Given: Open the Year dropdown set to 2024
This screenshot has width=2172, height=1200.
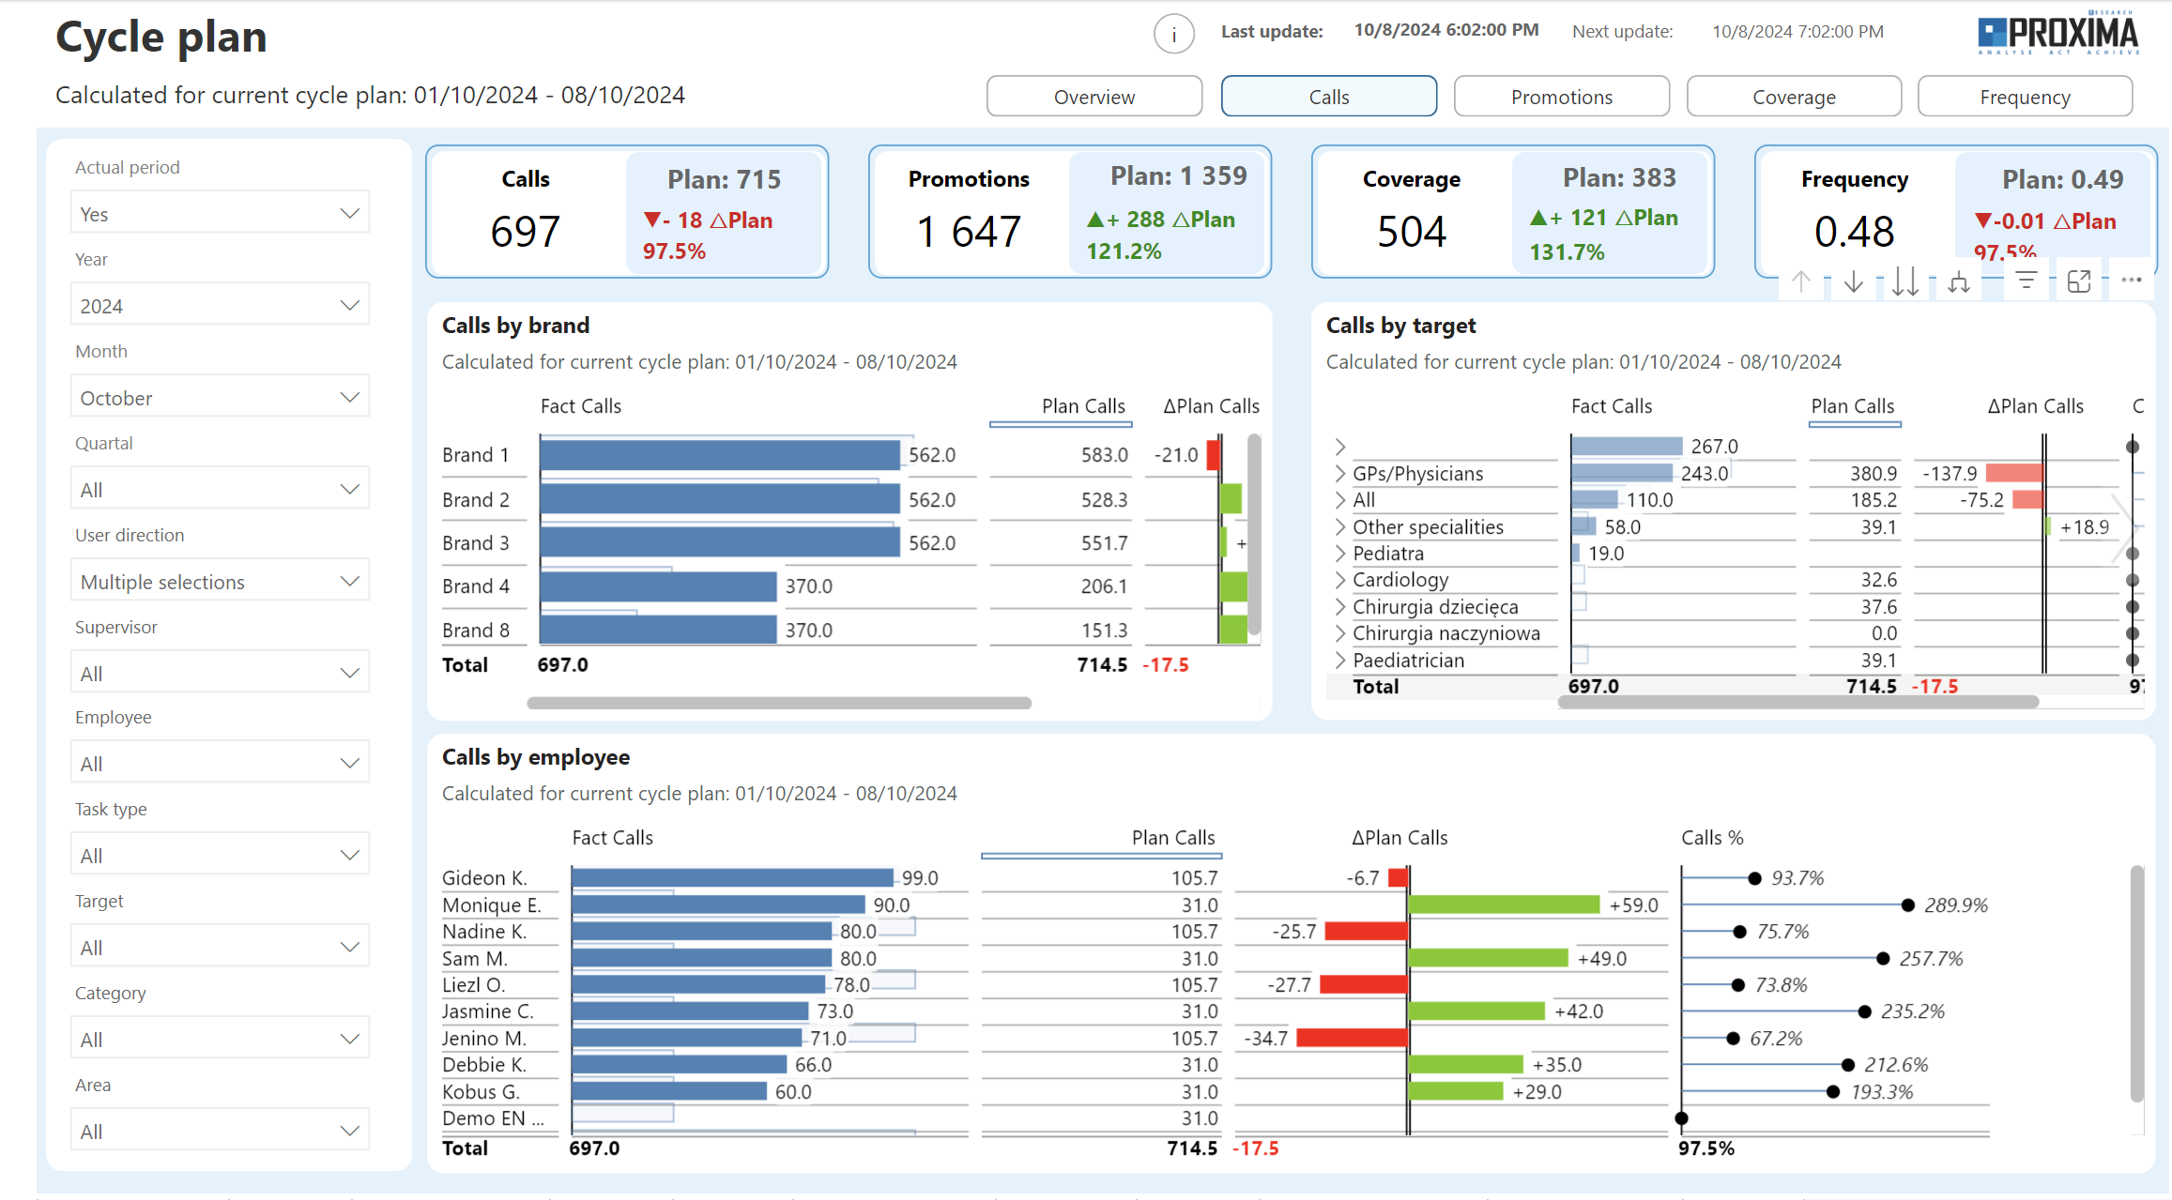Looking at the screenshot, I should coord(220,305).
